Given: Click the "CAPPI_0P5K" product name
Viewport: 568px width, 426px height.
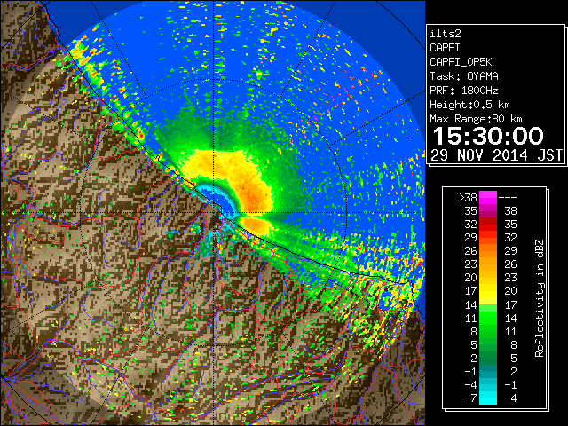Looking at the screenshot, I should [x=461, y=62].
